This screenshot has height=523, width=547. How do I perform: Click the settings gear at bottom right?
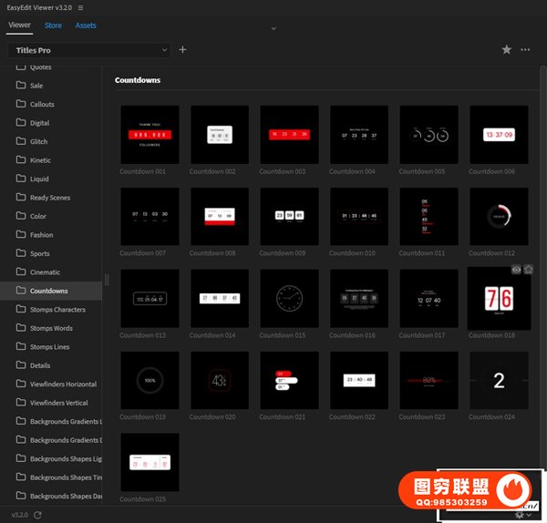click(520, 515)
